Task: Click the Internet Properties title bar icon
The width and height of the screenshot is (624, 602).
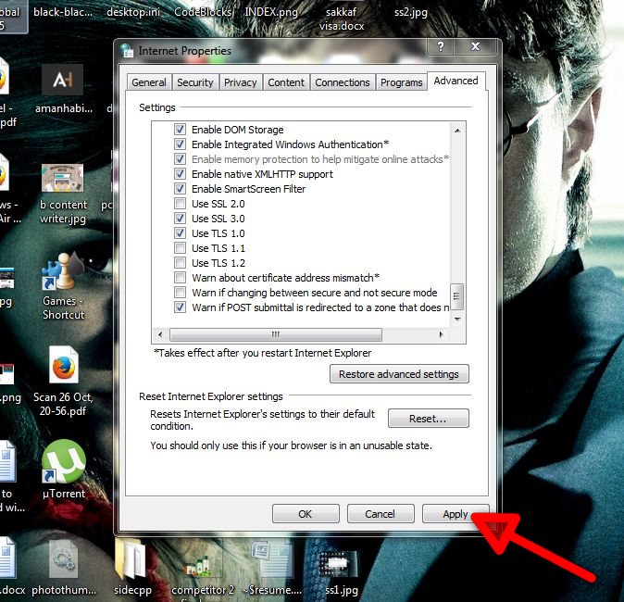Action: 127,51
